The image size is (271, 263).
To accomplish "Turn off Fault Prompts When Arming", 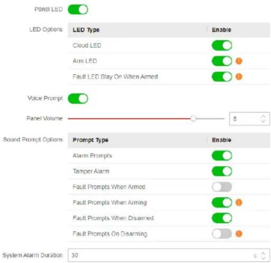I will (x=222, y=202).
